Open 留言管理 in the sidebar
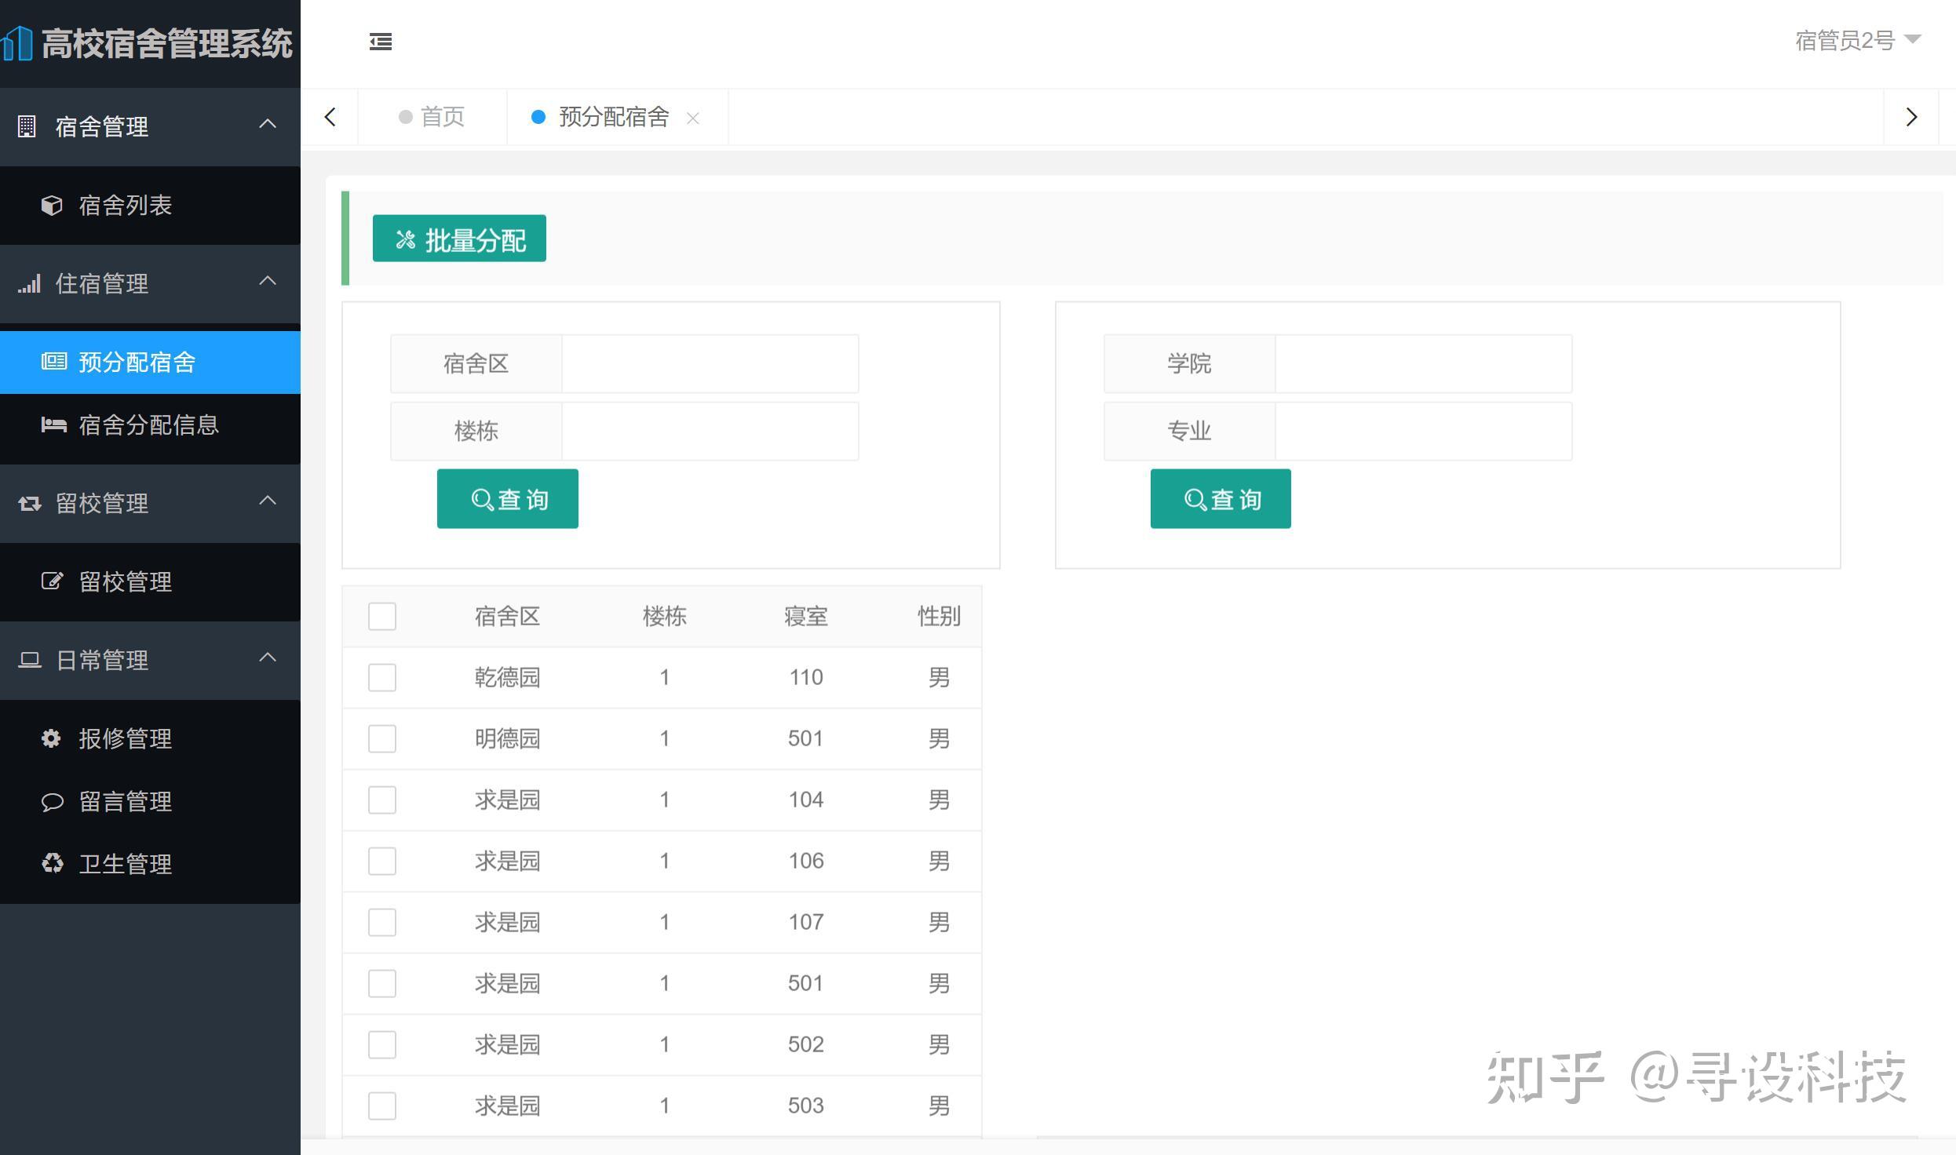 tap(150, 801)
